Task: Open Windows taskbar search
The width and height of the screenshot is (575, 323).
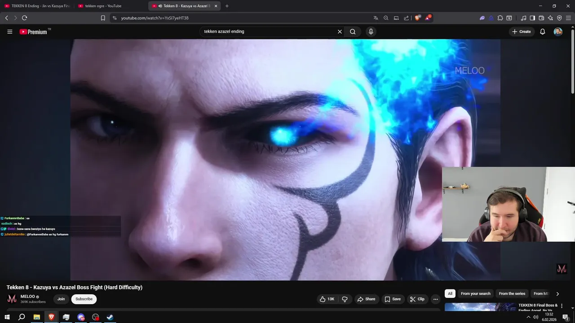Action: [x=22, y=317]
